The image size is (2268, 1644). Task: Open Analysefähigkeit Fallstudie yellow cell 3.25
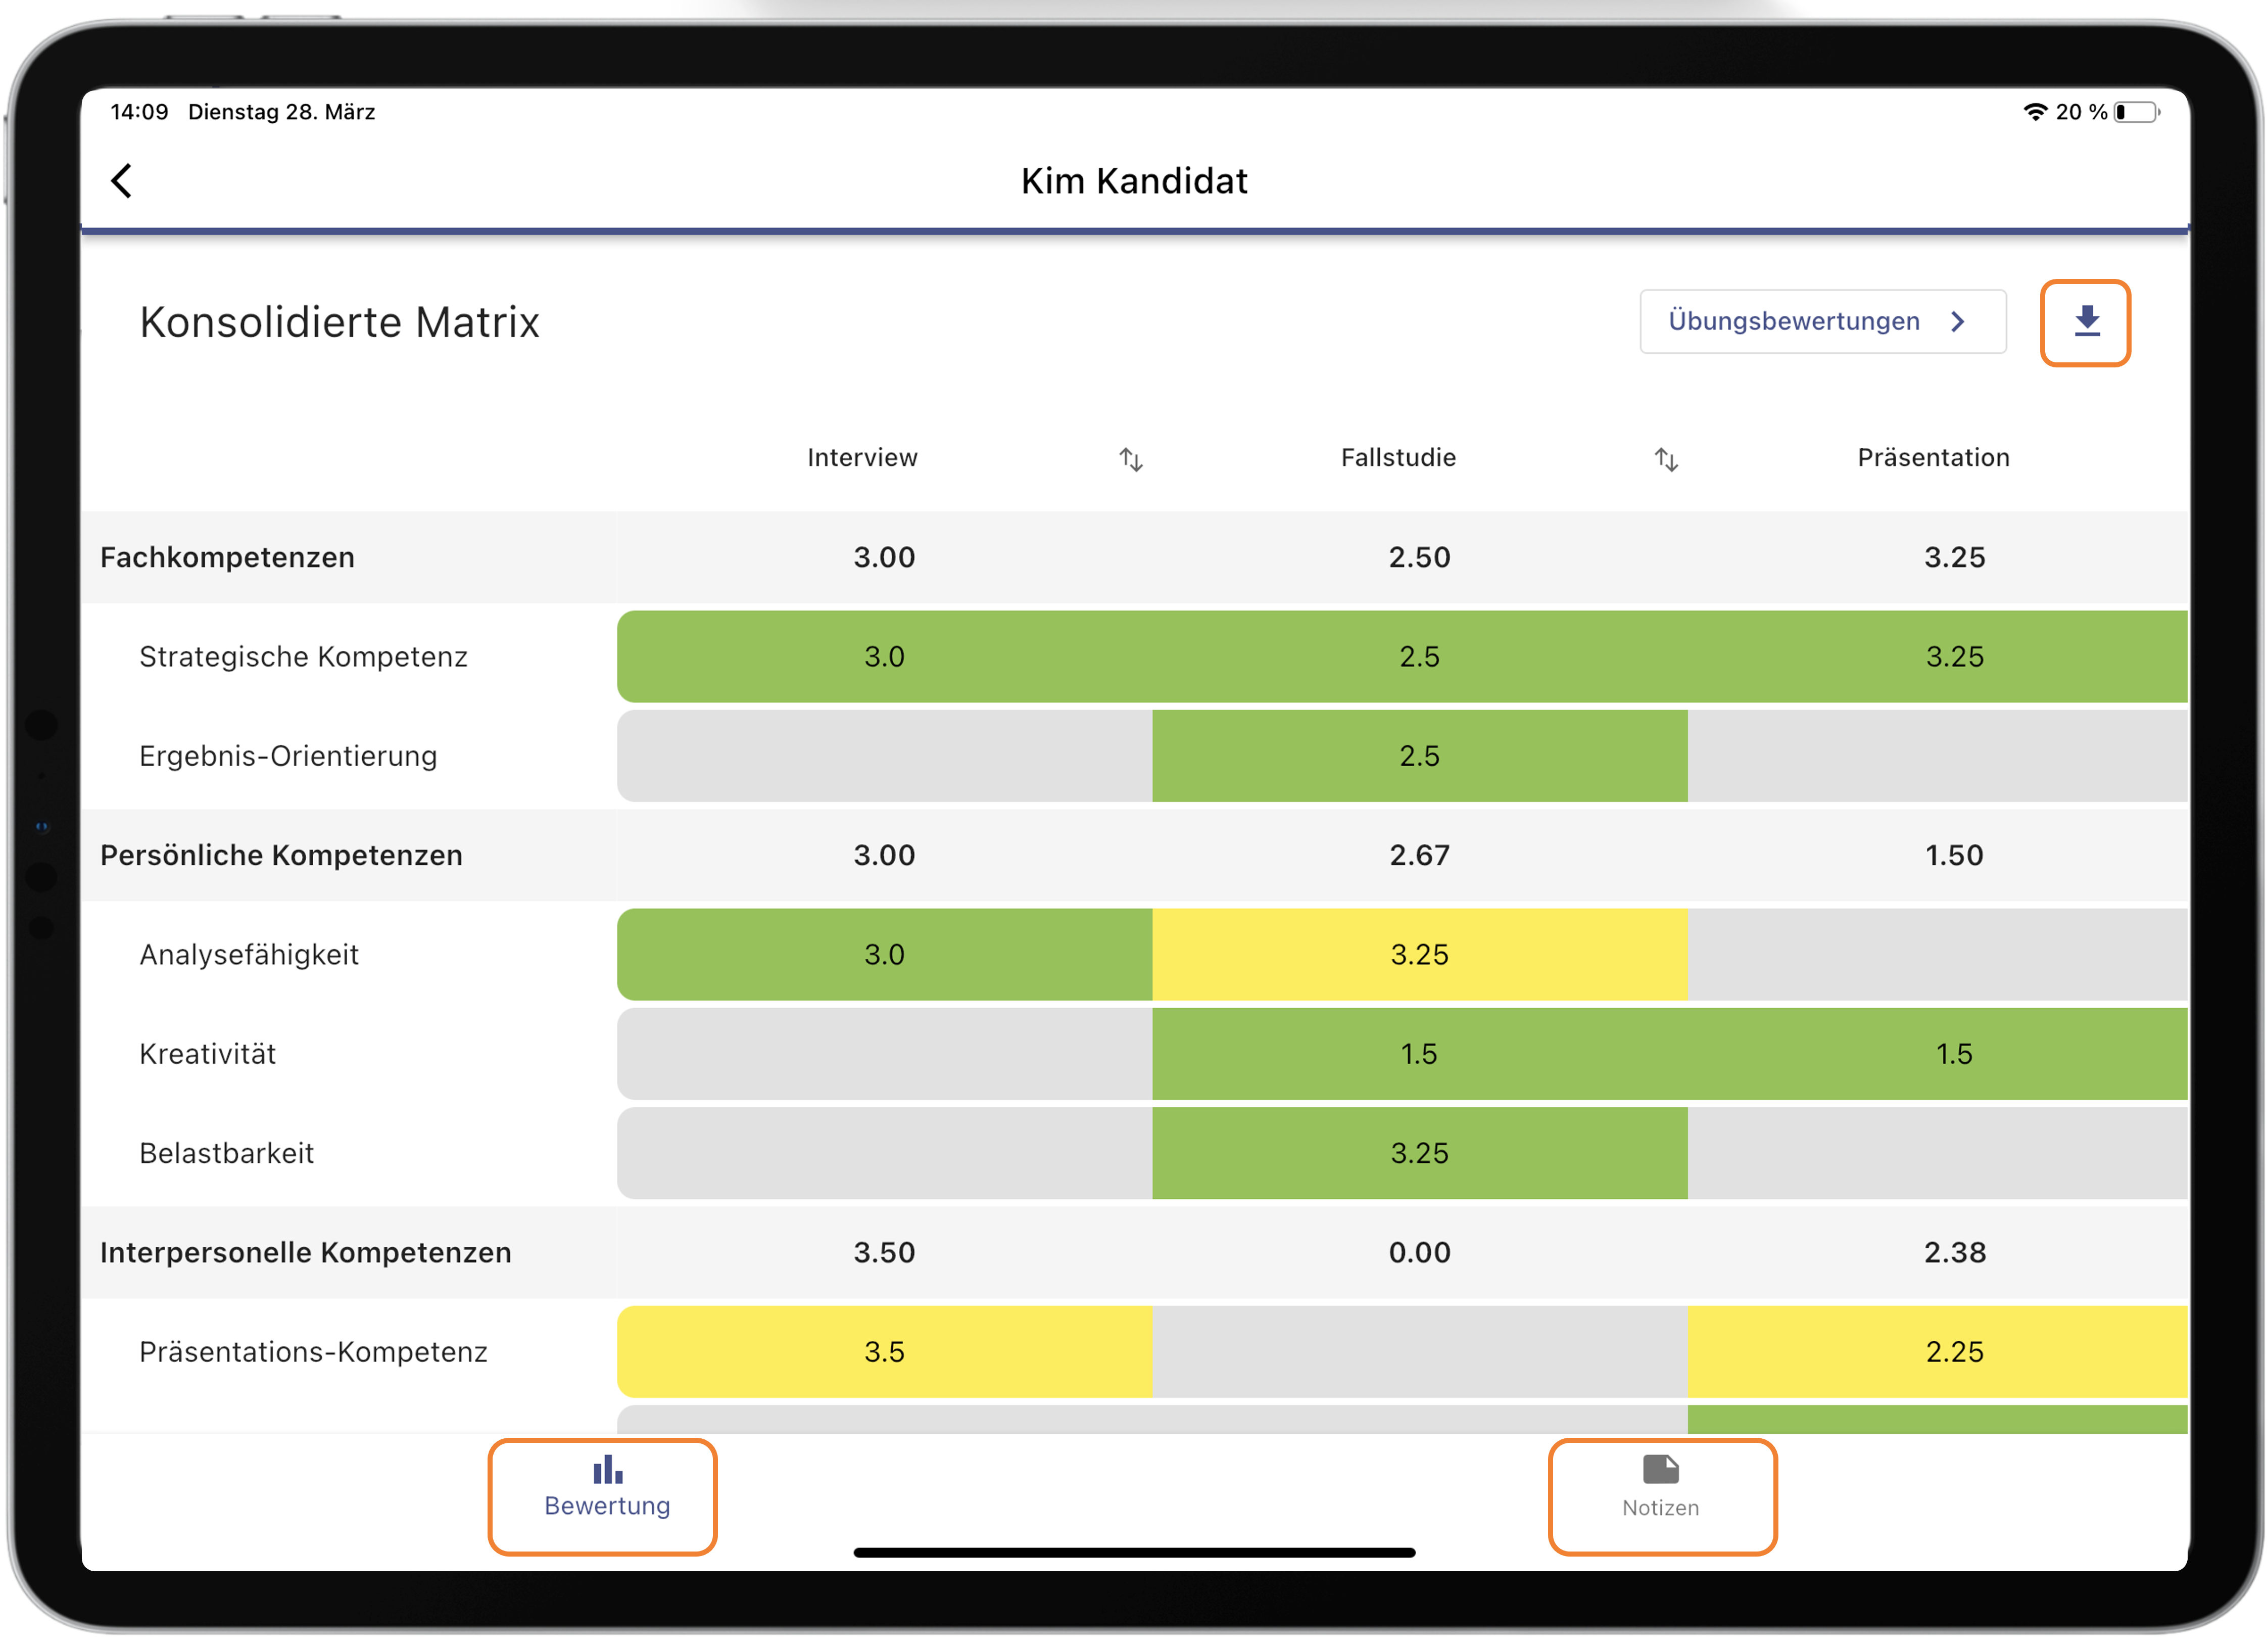(1419, 954)
